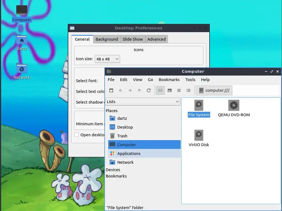Switch to the Advanced tab
This screenshot has width=282, height=211.
click(156, 39)
